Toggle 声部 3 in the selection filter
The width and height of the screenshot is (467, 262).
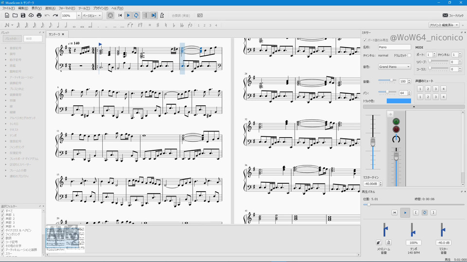pos(2,223)
